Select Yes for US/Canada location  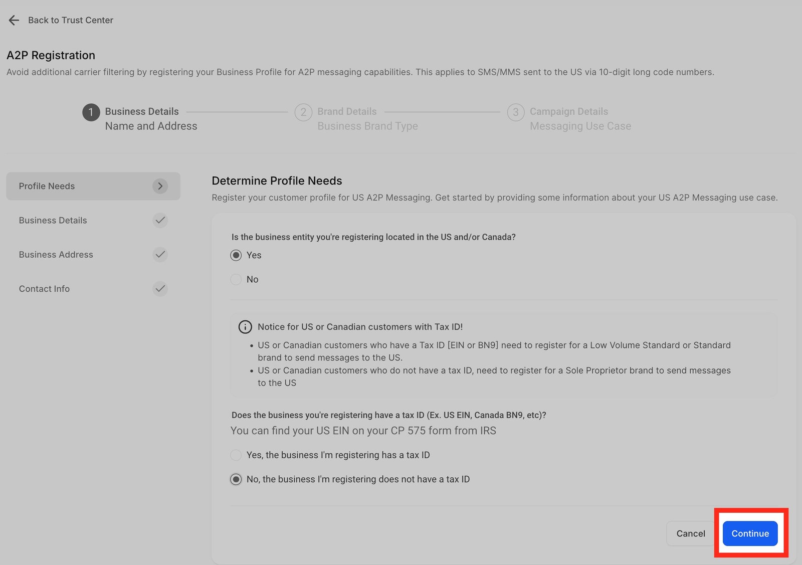click(236, 255)
